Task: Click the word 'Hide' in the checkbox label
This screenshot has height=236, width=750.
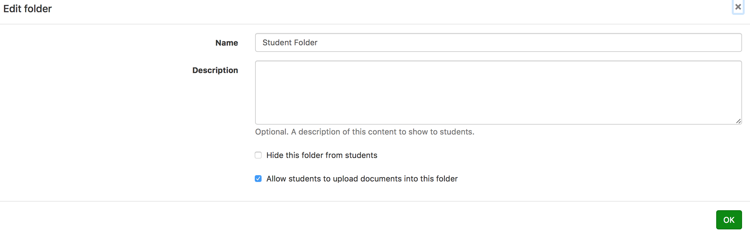Action: 275,155
